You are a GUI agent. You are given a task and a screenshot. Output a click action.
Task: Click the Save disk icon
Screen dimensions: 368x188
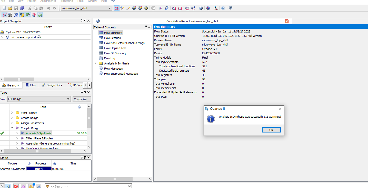[16, 8]
